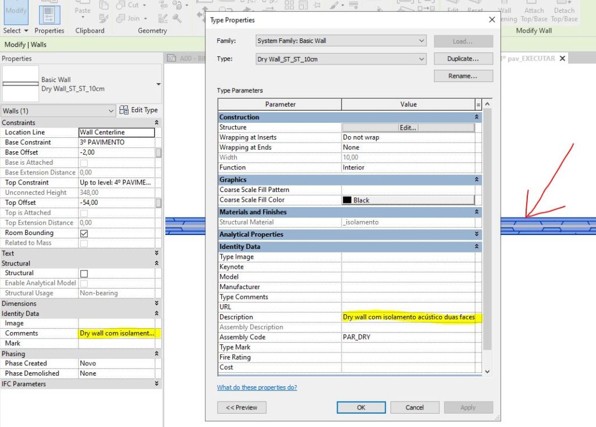This screenshot has width=596, height=427.
Task: Toggle the Top is Attached checkbox
Action: (84, 213)
